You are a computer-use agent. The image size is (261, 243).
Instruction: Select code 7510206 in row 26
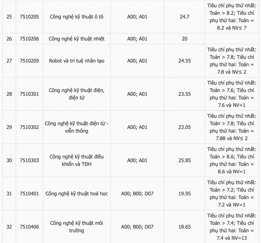coord(29,39)
